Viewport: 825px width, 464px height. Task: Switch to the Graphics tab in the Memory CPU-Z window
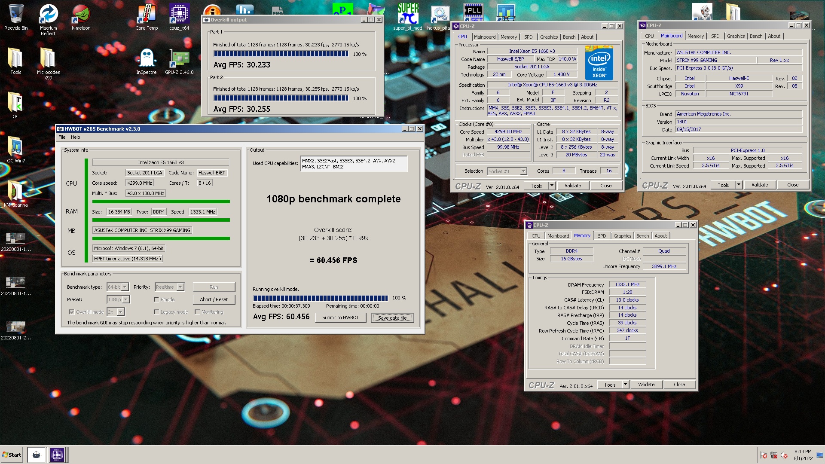[x=622, y=236]
